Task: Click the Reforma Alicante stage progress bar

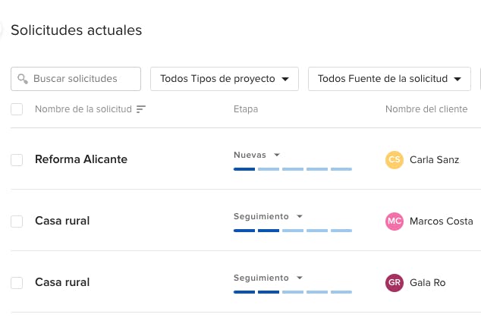Action: click(293, 169)
